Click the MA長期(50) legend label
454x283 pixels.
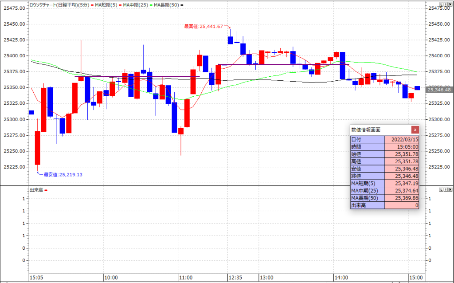(x=166, y=5)
